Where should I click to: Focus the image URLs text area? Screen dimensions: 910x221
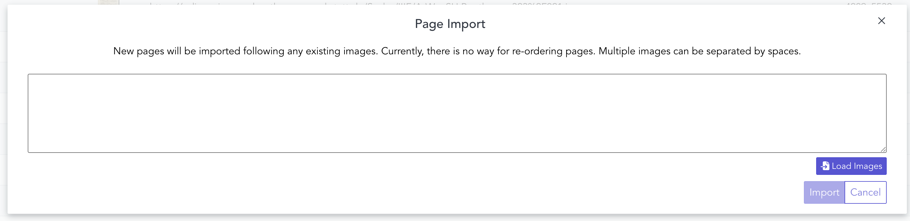coord(457,113)
